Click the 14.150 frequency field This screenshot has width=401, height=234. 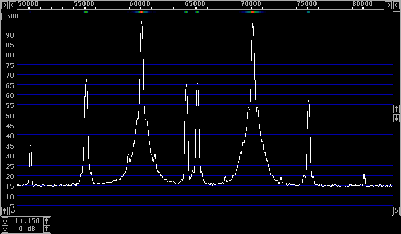[x=26, y=221]
